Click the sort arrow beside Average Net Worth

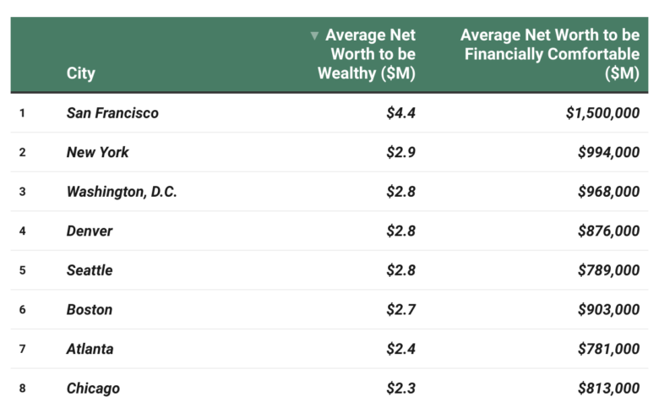click(314, 35)
